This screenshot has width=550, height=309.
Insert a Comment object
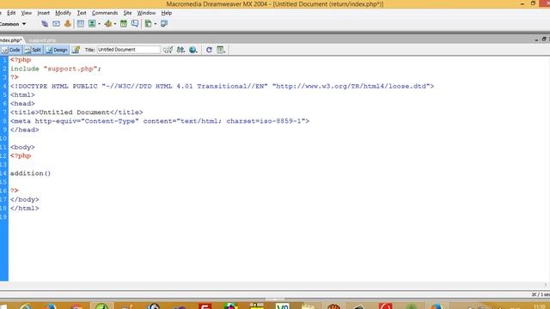[x=135, y=24]
